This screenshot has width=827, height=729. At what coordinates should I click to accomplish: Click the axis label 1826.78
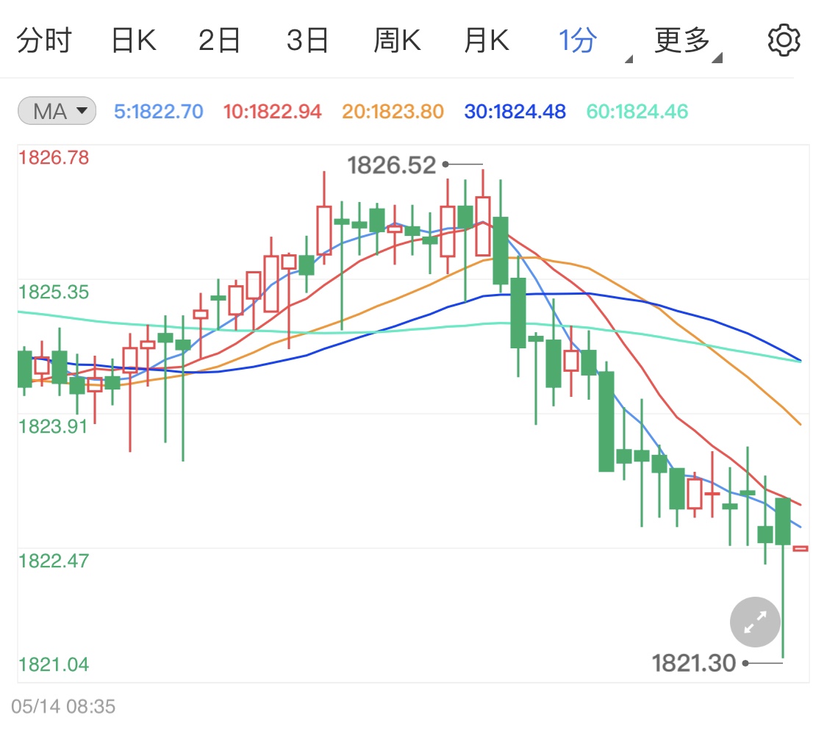[x=54, y=157]
